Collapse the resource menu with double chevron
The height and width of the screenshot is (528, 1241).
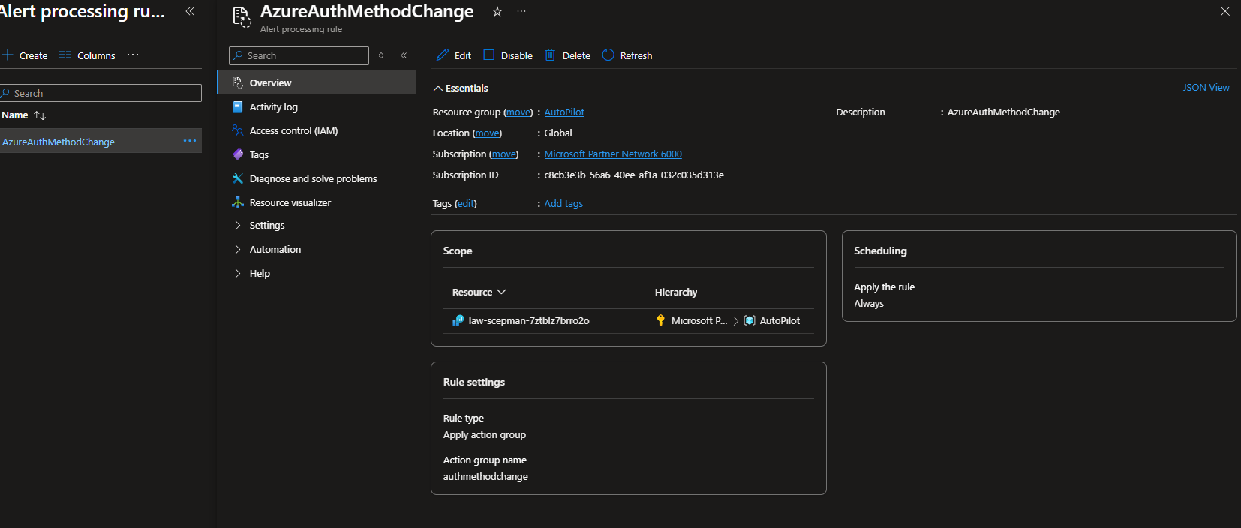404,55
